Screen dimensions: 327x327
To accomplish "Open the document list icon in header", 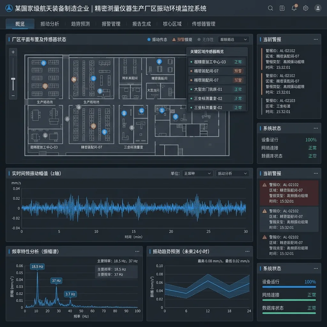I will tap(282, 8).
